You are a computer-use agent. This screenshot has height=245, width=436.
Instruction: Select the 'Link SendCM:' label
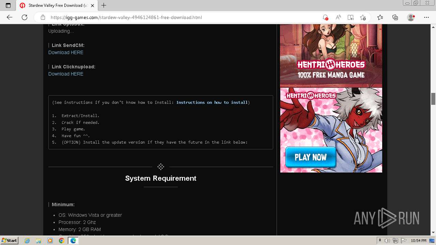point(68,45)
